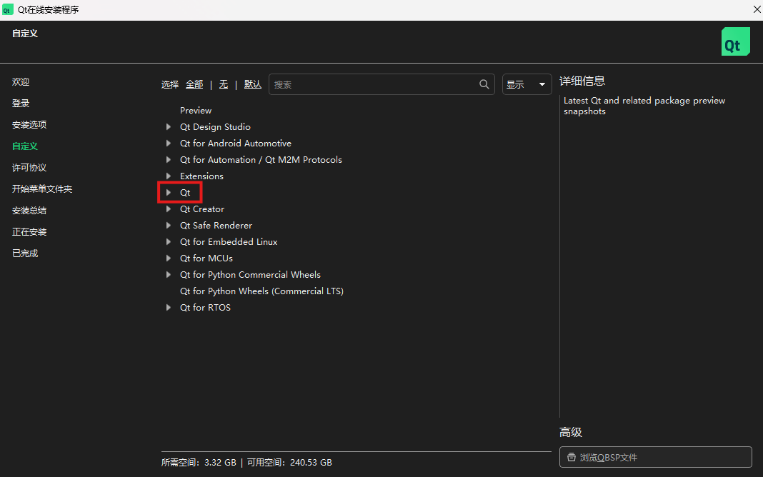Expand the Qt Design Studio node

169,127
